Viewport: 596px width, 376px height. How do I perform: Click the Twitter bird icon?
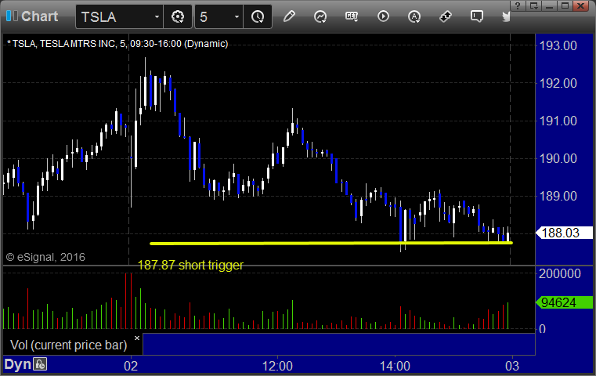506,16
